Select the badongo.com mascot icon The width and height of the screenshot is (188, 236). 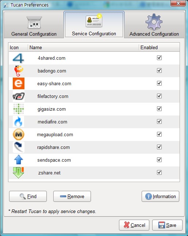pos(19,71)
